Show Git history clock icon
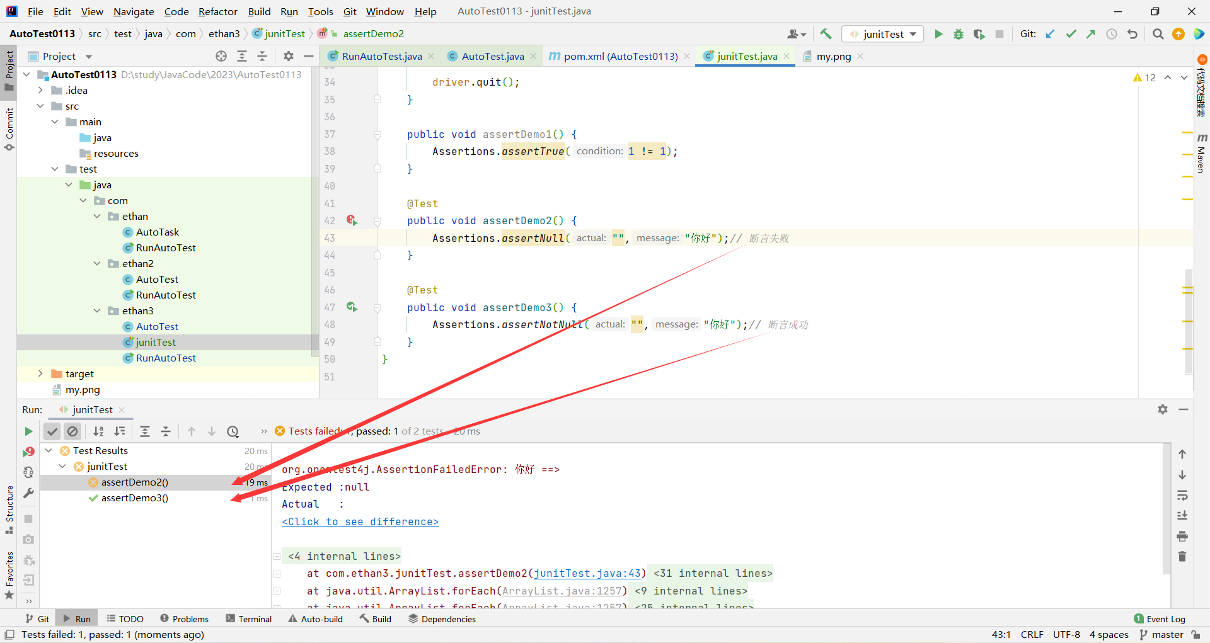 point(1112,34)
